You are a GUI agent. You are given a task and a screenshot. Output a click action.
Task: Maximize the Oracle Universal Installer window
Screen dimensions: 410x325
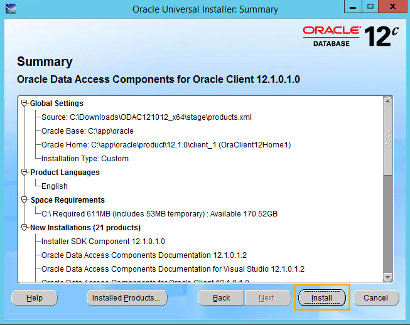point(370,6)
